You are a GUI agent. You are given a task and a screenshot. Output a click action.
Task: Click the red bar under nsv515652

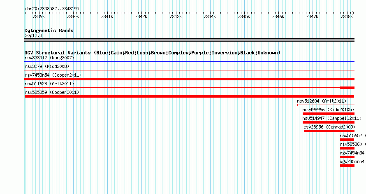point(347,140)
